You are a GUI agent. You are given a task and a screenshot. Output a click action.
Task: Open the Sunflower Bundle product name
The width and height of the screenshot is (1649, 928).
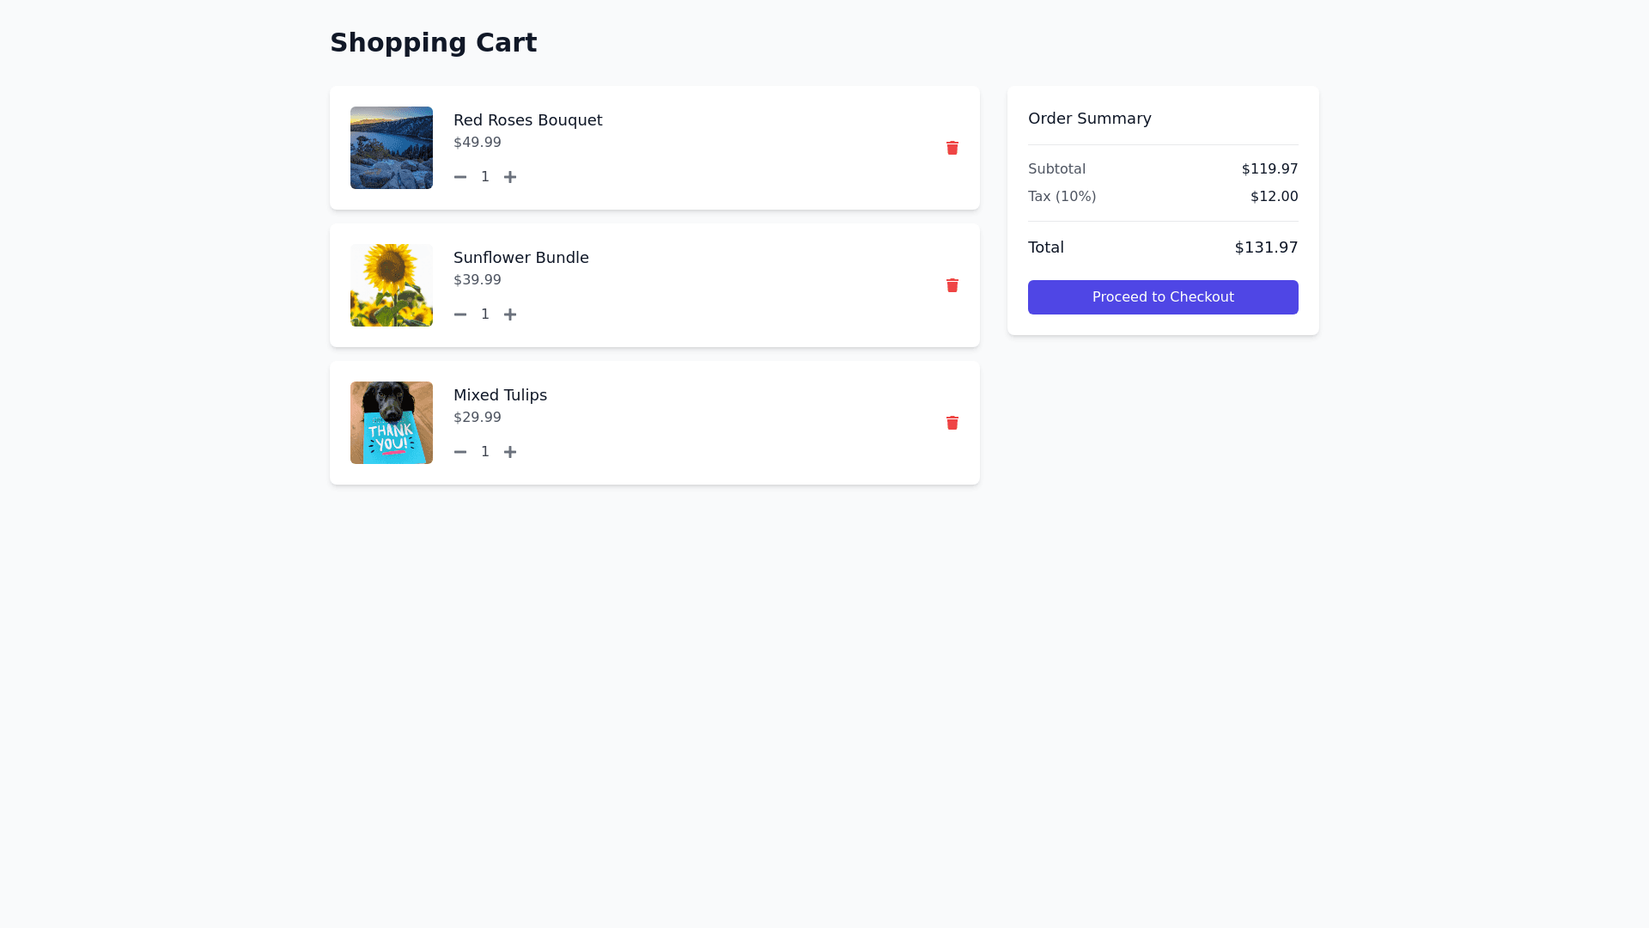pyautogui.click(x=520, y=258)
